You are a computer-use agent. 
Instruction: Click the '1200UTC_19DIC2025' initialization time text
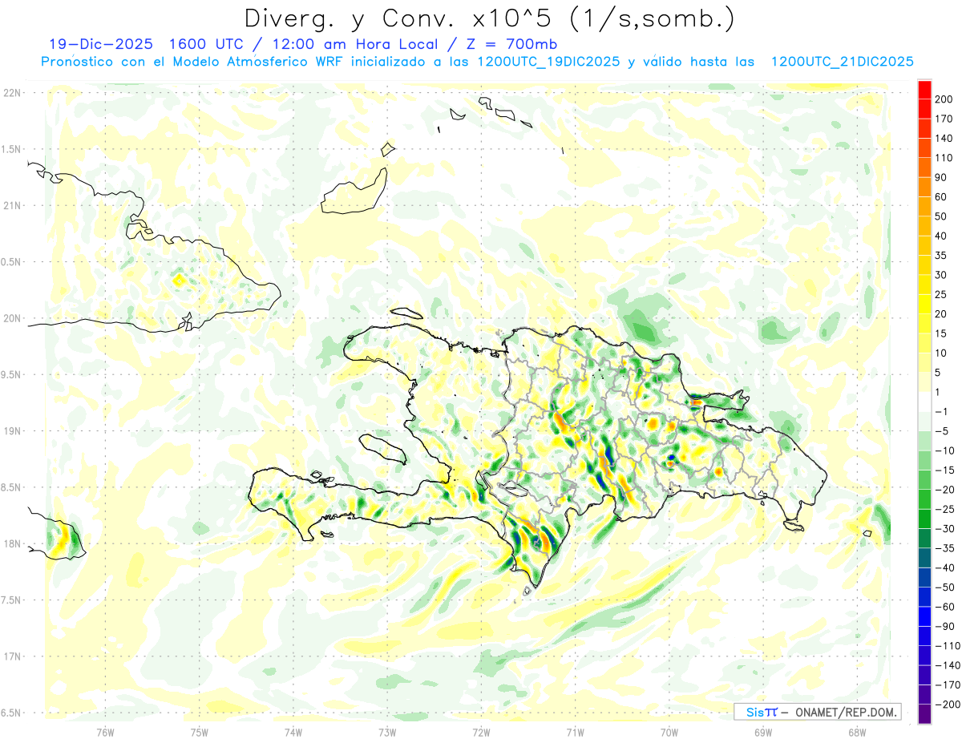point(548,62)
